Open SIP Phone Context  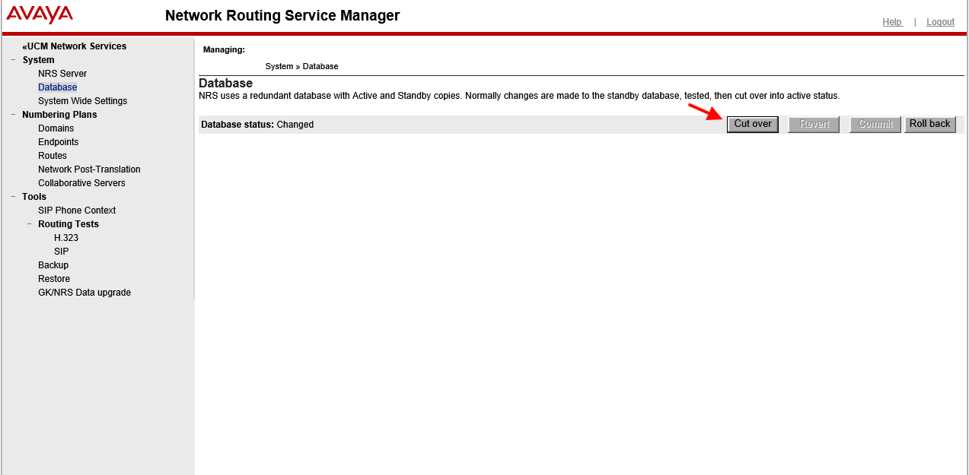[77, 211]
